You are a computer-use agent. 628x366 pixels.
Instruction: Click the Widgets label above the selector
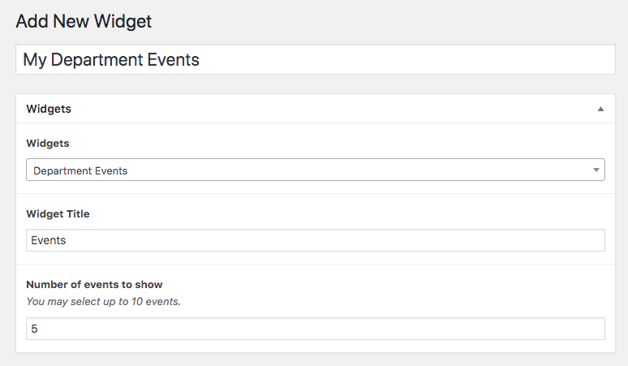coord(48,144)
